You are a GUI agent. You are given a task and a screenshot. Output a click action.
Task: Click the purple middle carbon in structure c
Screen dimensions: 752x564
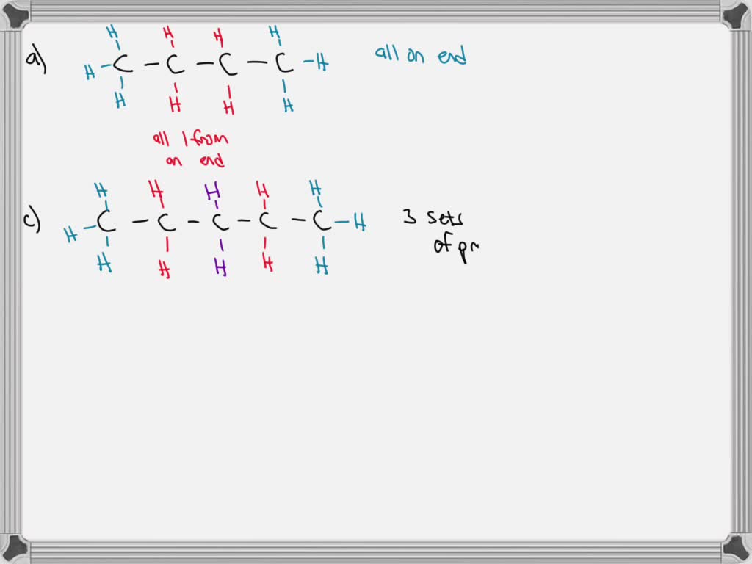point(220,220)
